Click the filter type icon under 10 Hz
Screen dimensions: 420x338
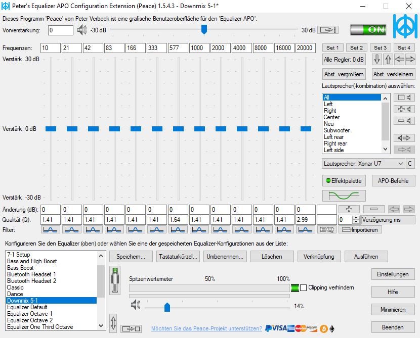(51, 230)
